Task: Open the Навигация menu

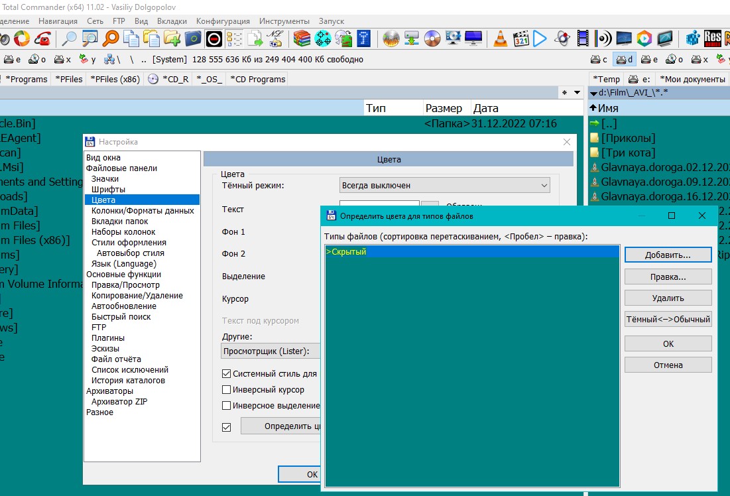Action: pyautogui.click(x=58, y=21)
